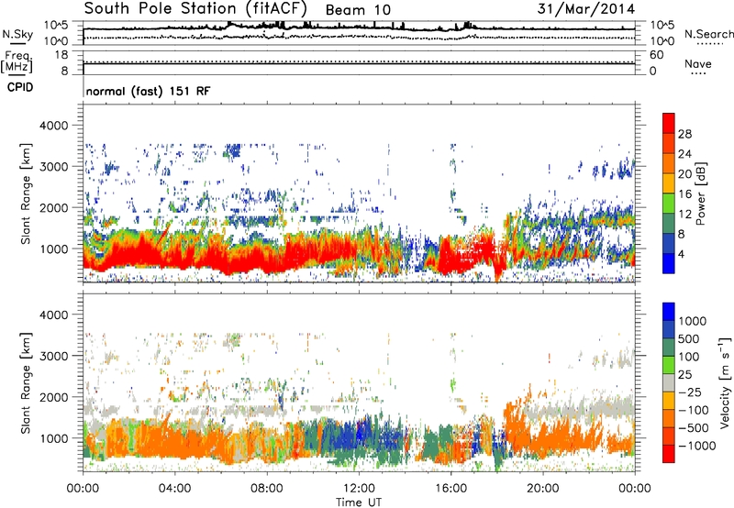The height and width of the screenshot is (508, 734).
Task: Click the 'Slant Range [km]' label of the velocity plot
Action: coord(26,383)
